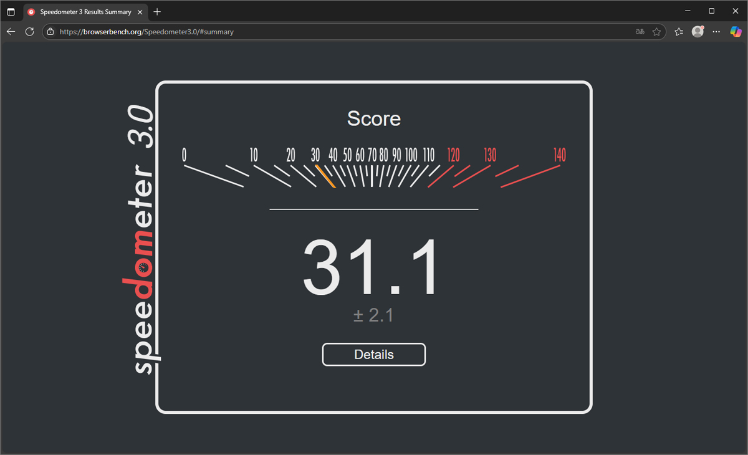The image size is (748, 455).
Task: Open a new browser tab
Action: pyautogui.click(x=157, y=12)
